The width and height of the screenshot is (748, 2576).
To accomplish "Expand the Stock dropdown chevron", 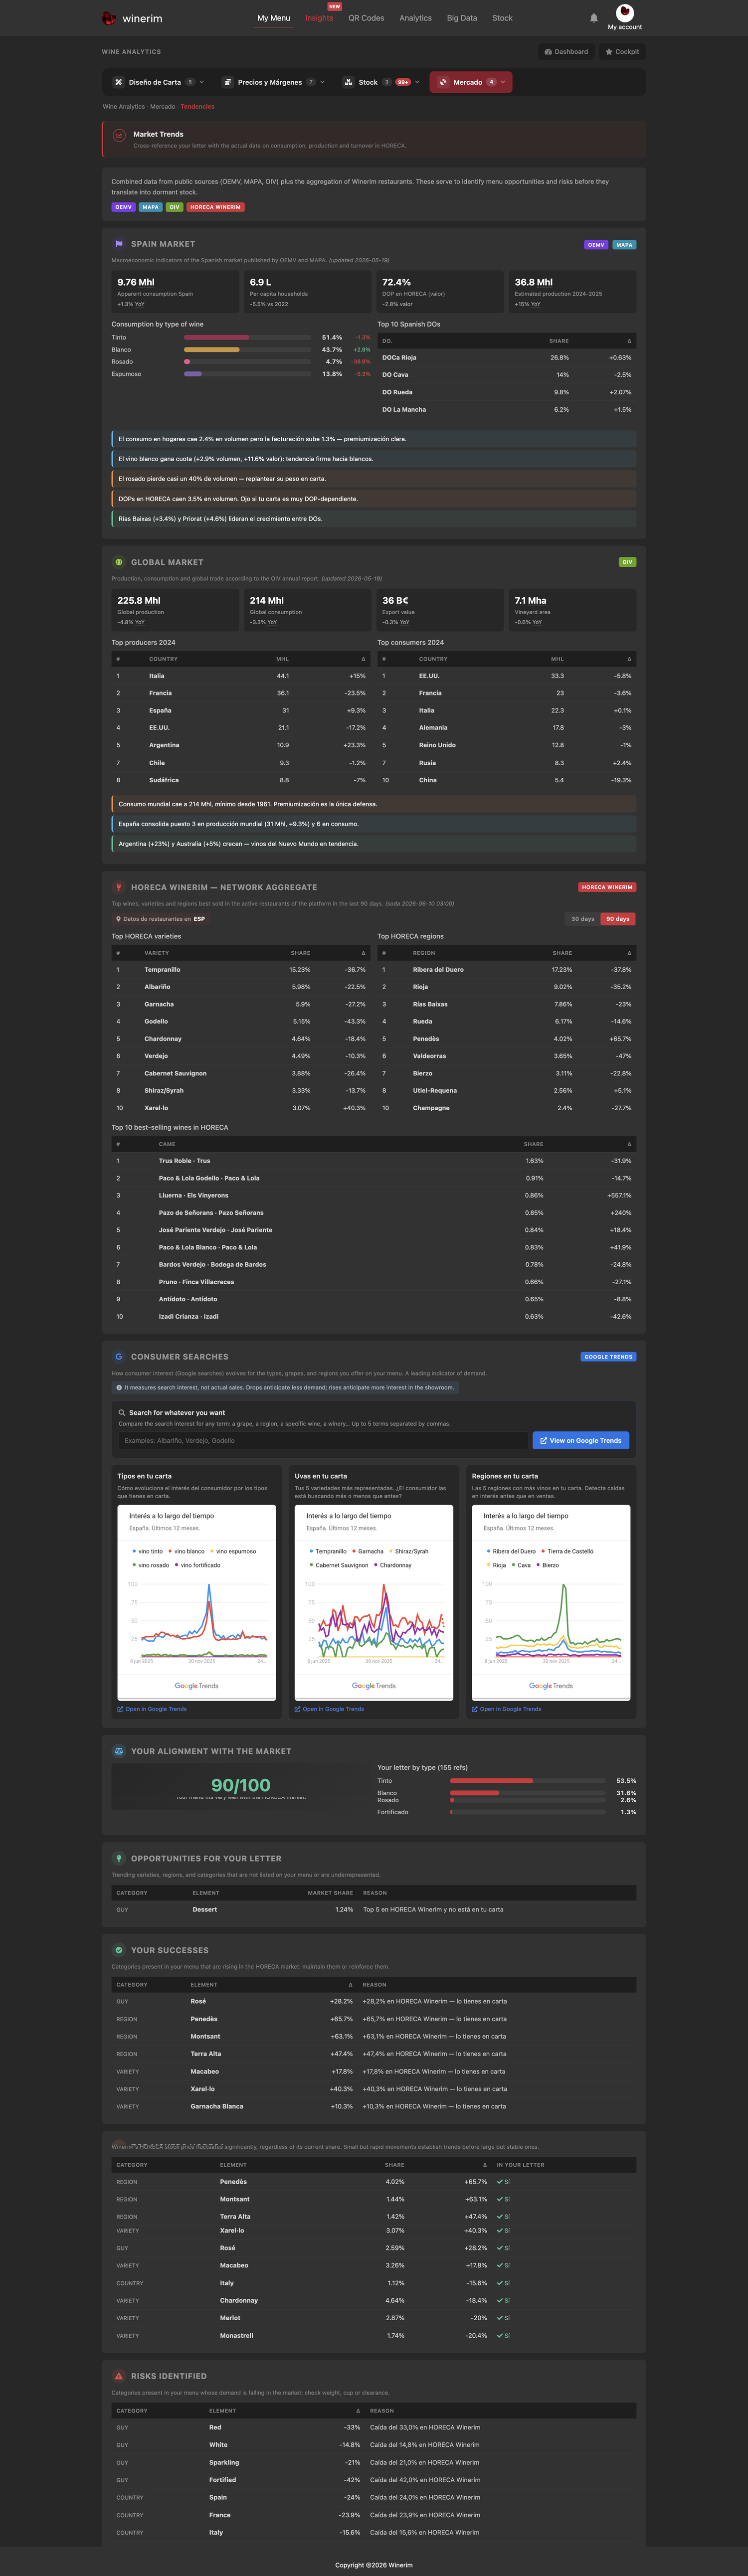I will tap(417, 82).
